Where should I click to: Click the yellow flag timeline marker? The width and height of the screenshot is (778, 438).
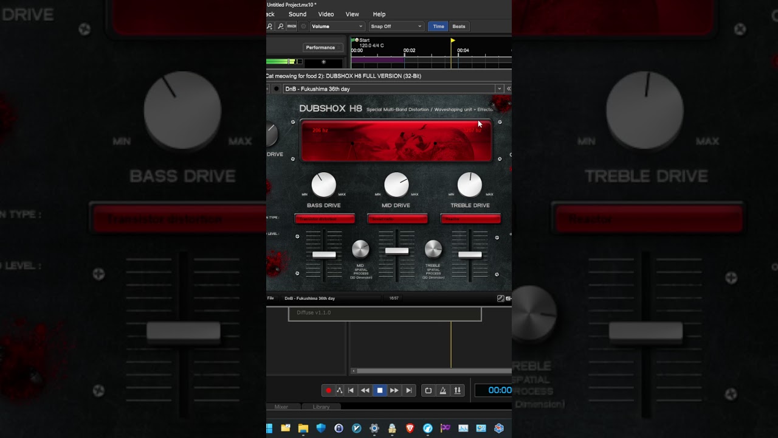coord(452,41)
